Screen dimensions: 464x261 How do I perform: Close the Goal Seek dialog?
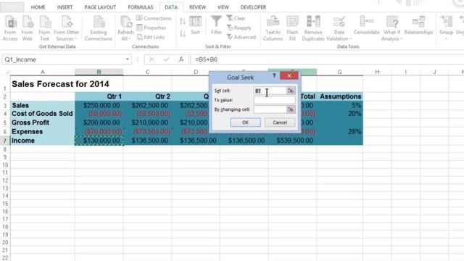tap(289, 75)
